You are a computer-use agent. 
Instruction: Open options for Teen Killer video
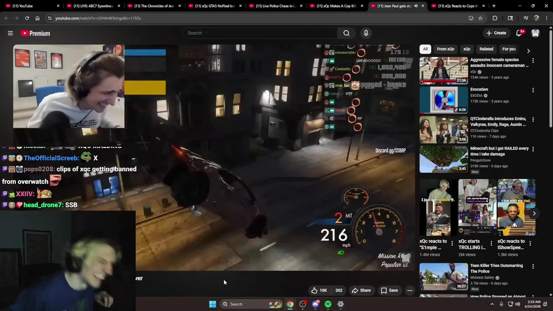pos(533,267)
